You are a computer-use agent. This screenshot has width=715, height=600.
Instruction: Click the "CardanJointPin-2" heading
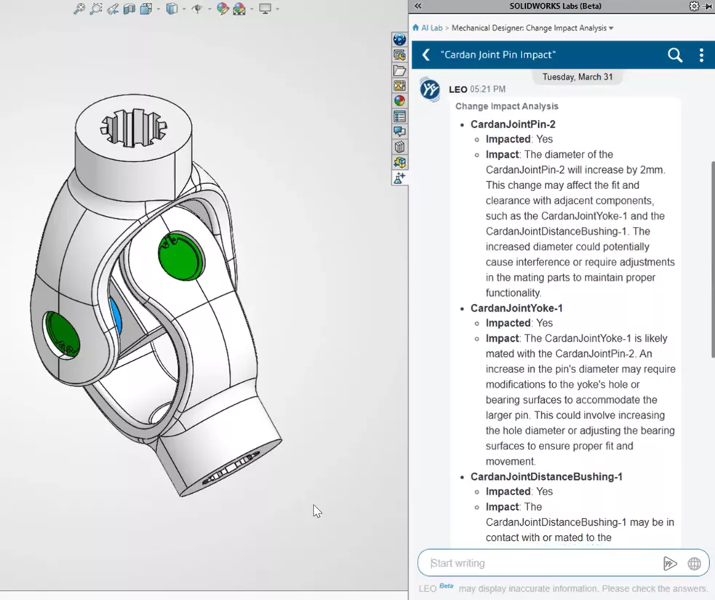513,124
